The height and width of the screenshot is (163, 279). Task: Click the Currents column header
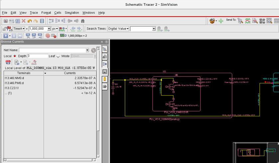coord(70,73)
